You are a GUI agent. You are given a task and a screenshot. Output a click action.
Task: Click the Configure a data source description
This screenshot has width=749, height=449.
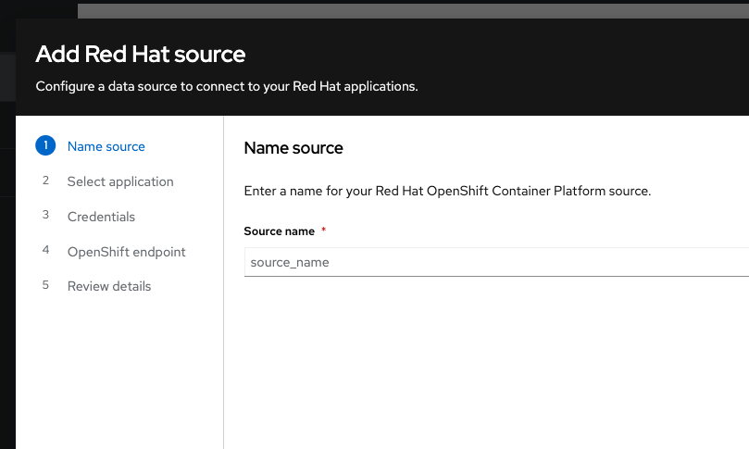[x=227, y=87]
